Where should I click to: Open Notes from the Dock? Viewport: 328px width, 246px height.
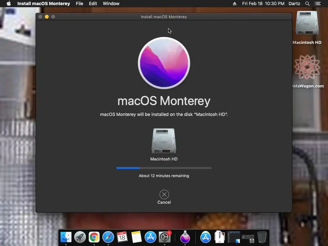click(136, 237)
